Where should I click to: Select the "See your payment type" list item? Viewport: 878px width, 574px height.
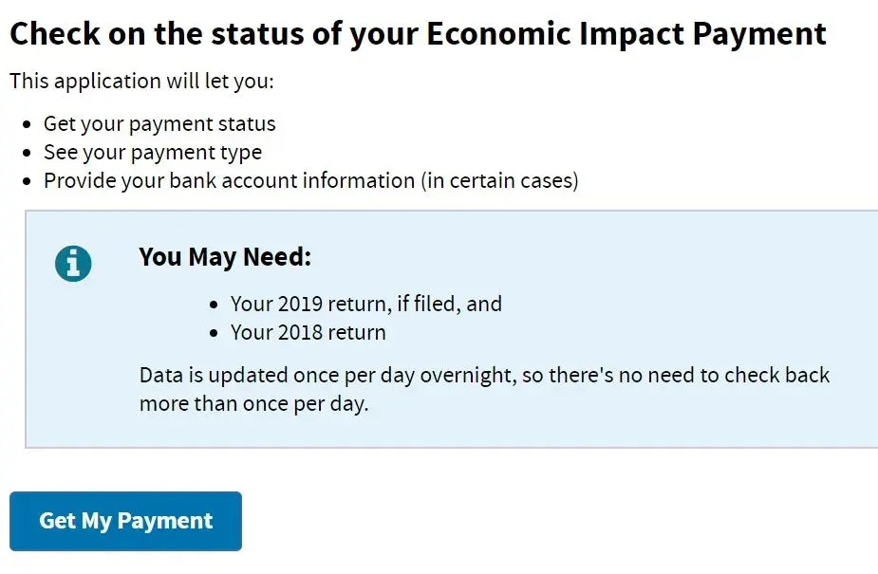[152, 152]
